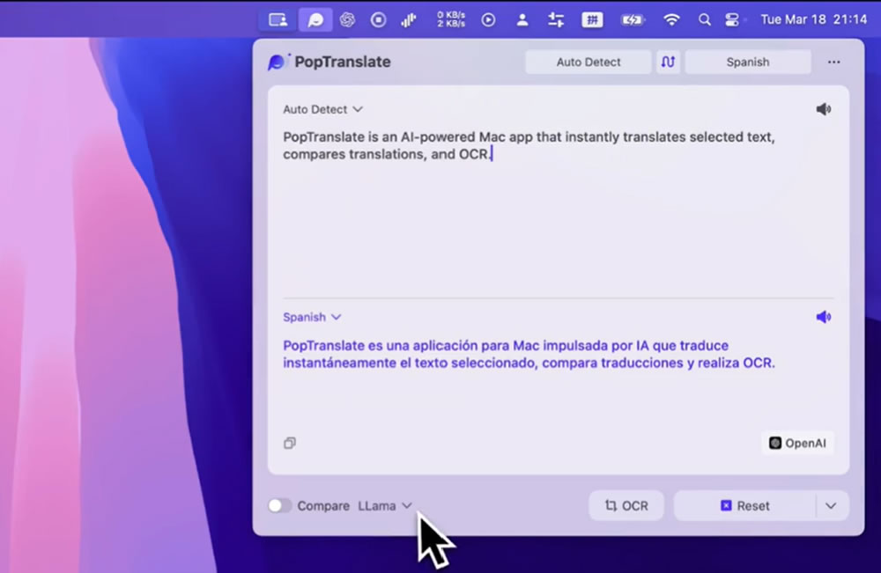Screen dimensions: 881x573
Task: Click the network speed KB/s indicator
Action: click(451, 19)
